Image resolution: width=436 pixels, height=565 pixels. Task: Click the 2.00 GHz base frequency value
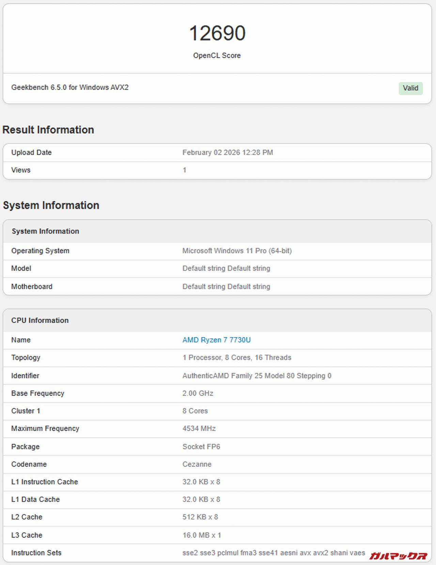click(198, 393)
